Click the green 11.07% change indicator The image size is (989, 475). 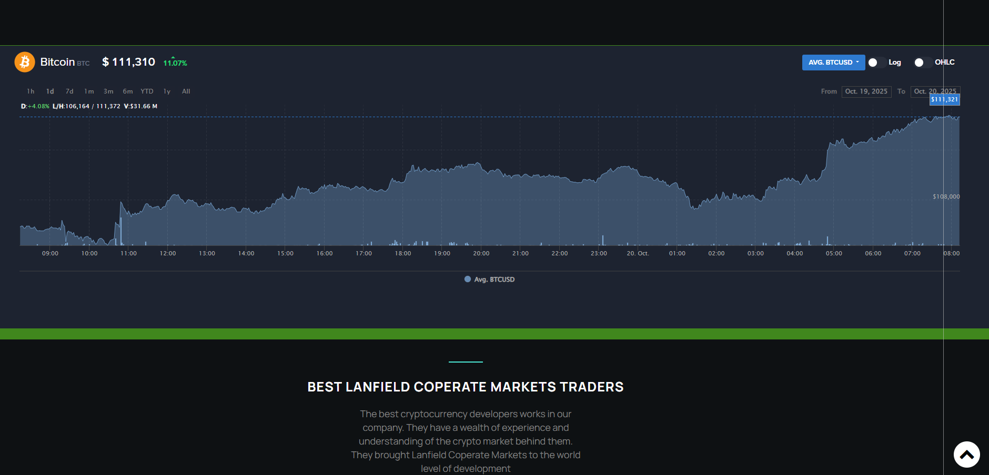[175, 63]
